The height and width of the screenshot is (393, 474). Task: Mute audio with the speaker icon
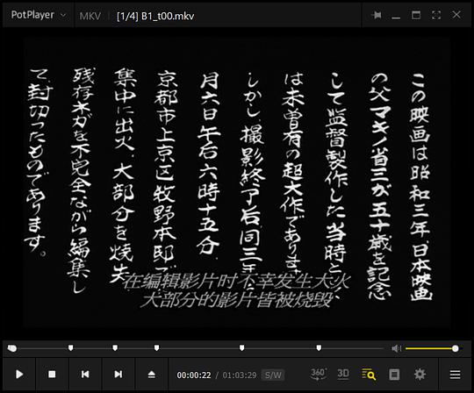click(x=396, y=348)
